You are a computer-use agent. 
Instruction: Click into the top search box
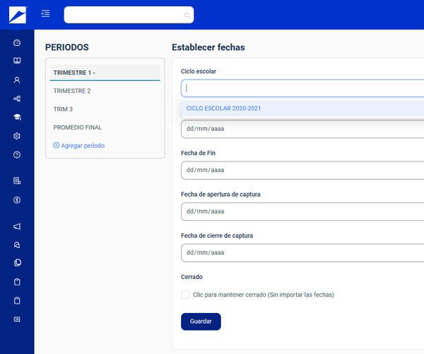click(x=129, y=15)
